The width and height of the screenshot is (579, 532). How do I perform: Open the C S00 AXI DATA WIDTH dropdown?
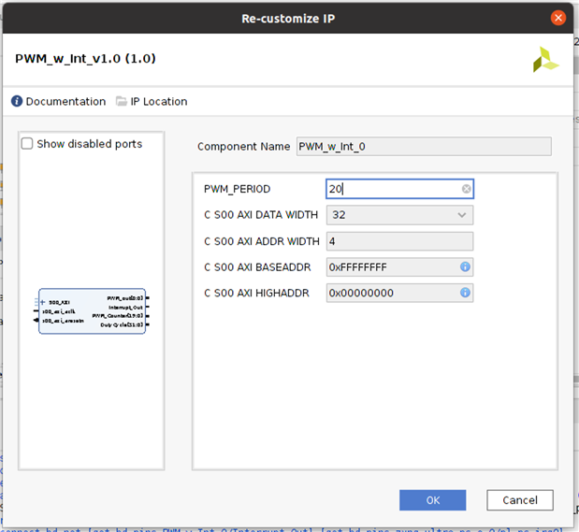[399, 215]
